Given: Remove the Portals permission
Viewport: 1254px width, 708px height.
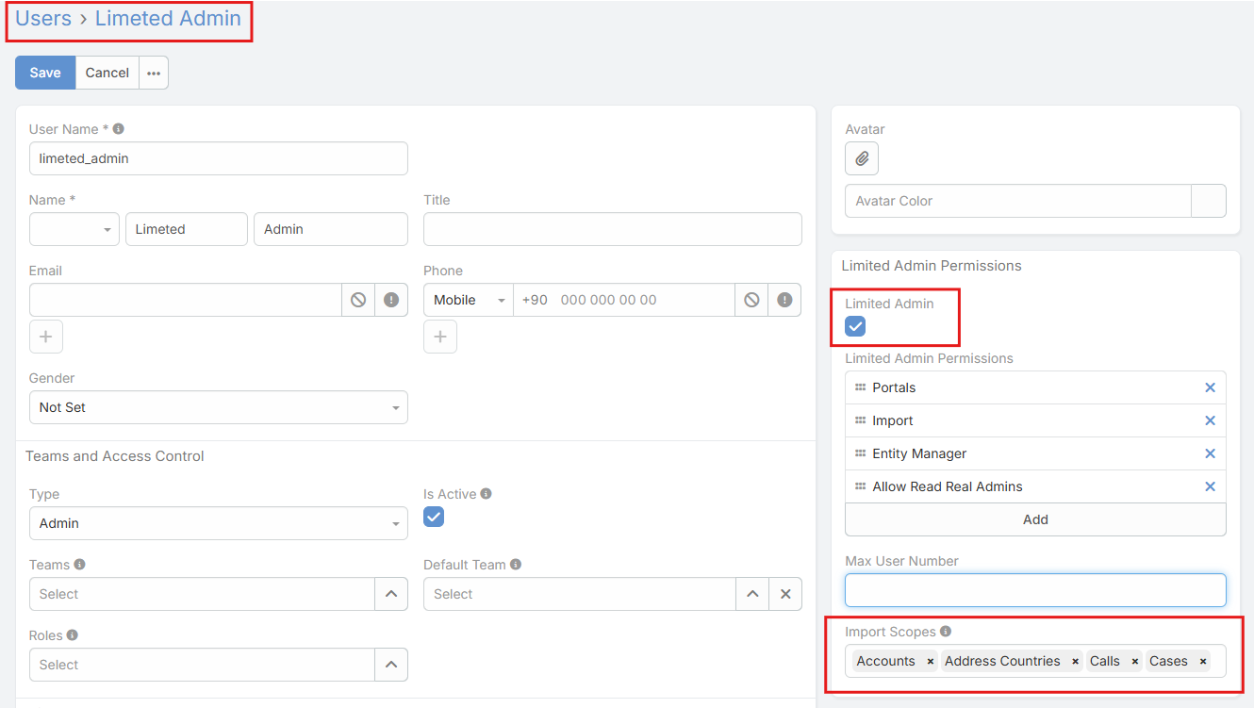Looking at the screenshot, I should 1210,387.
